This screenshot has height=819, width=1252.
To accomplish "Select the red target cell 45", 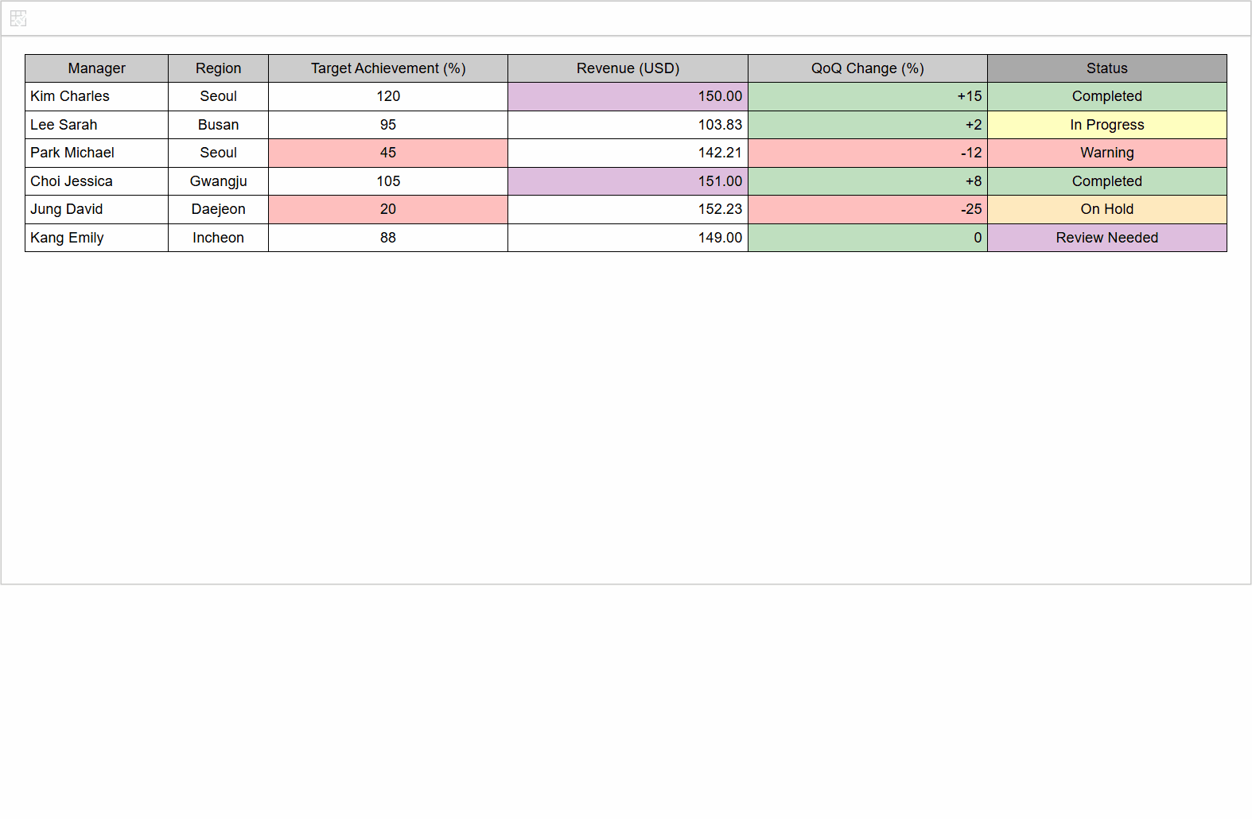I will click(388, 153).
